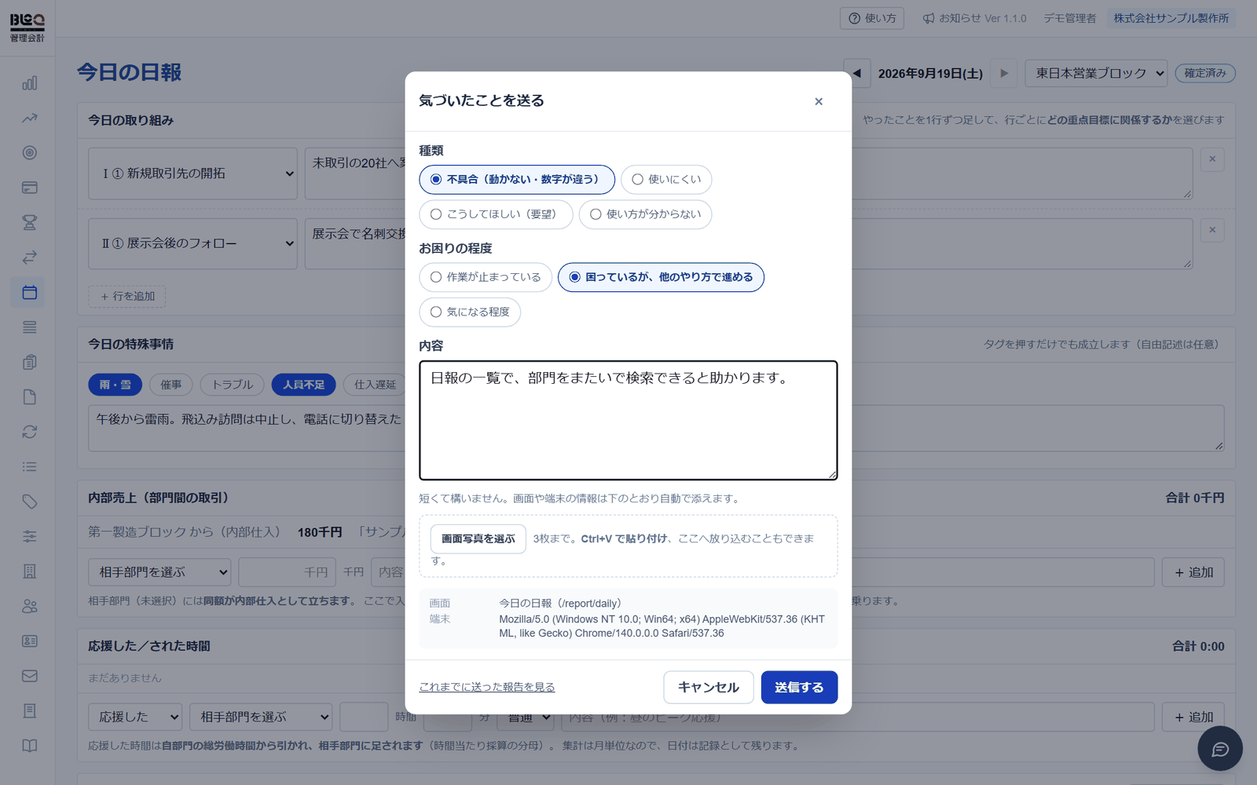This screenshot has width=1257, height=785.
Task: Open これまでに送った報告を見る link
Action: [487, 688]
